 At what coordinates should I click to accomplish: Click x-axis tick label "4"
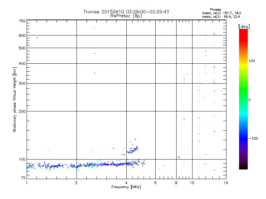[126, 183]
